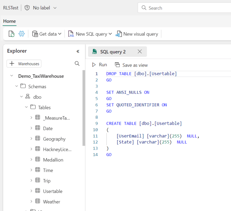Image resolution: width=231 pixels, height=211 pixels.
Task: Select the HackneyLice... table
Action: coord(57,150)
